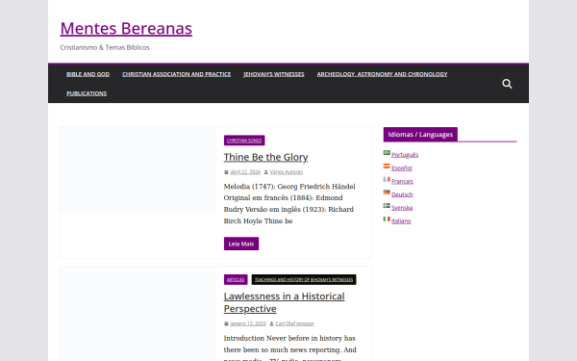Switch language to Deutsch
The height and width of the screenshot is (361, 577).
(x=402, y=194)
